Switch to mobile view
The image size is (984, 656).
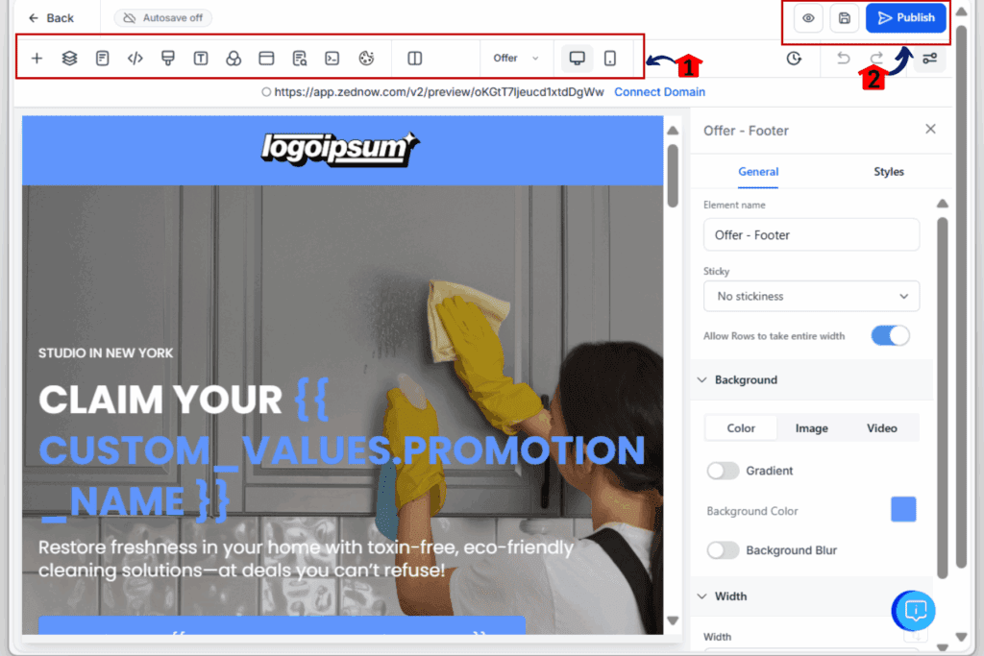[x=610, y=59]
